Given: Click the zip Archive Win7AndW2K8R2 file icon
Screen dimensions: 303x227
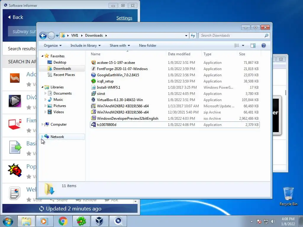Looking at the screenshot, I should tap(94, 112).
